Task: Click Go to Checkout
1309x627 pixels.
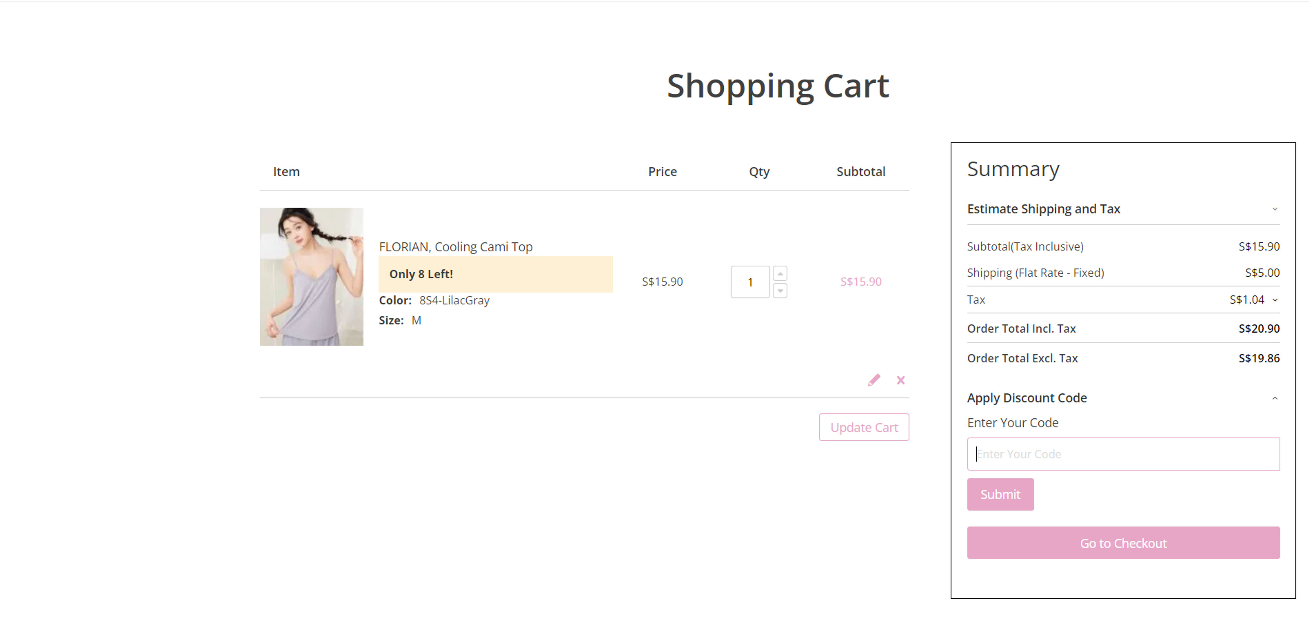Action: click(x=1123, y=543)
